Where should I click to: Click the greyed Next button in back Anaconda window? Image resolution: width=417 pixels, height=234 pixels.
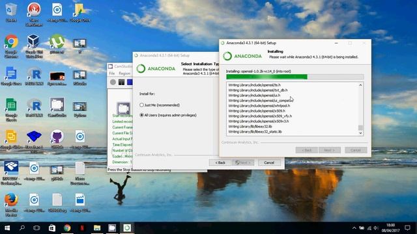point(243,162)
